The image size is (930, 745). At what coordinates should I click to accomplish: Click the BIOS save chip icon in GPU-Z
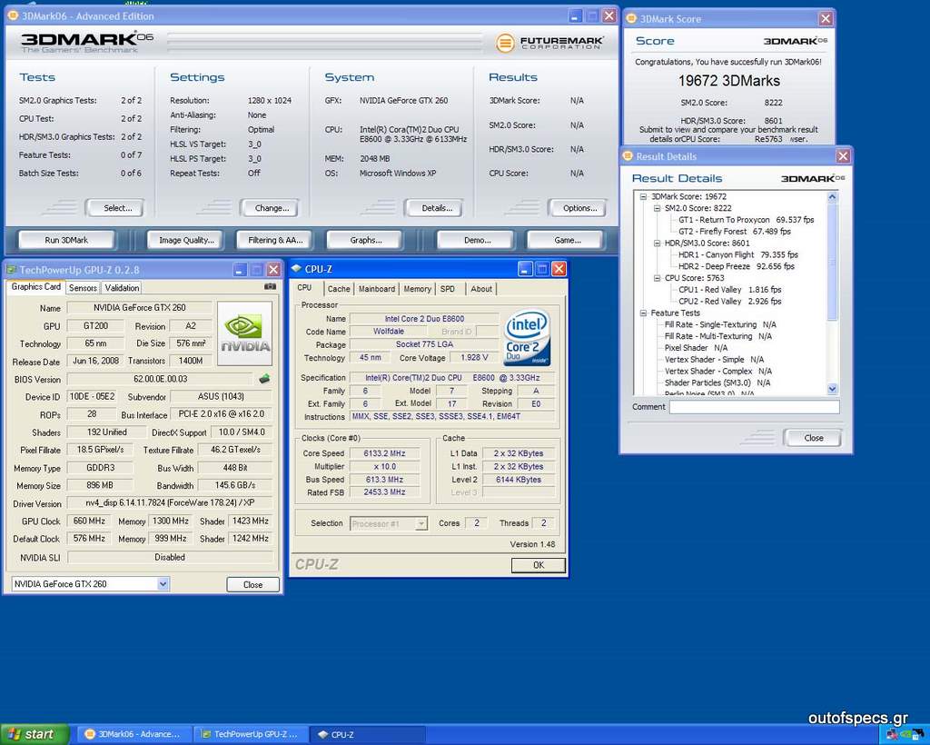[x=264, y=379]
